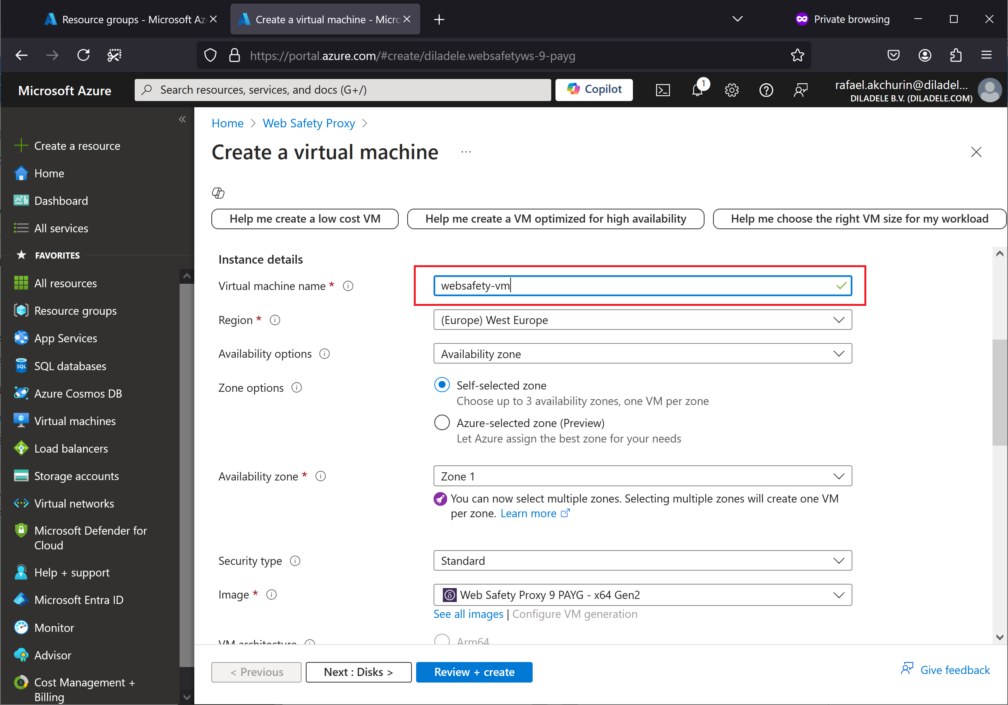This screenshot has height=705, width=1008.
Task: Open a new browser tab
Action: pos(439,19)
